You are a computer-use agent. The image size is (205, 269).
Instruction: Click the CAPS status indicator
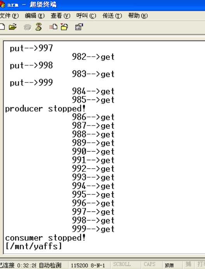(149, 264)
